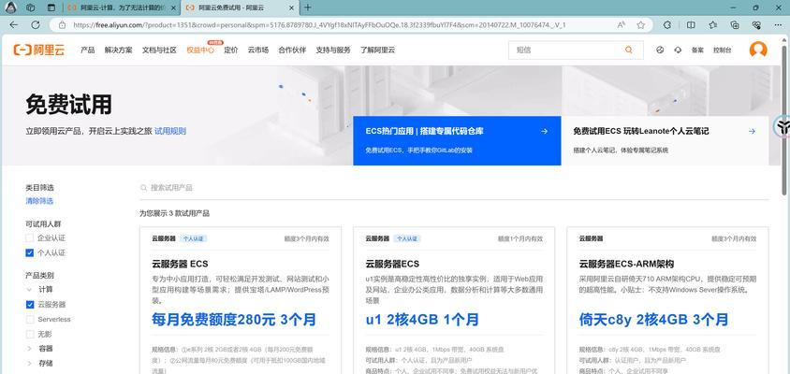This screenshot has height=374, width=790.
Task: Close the 阿里云免费试用 tab
Action: [x=292, y=7]
